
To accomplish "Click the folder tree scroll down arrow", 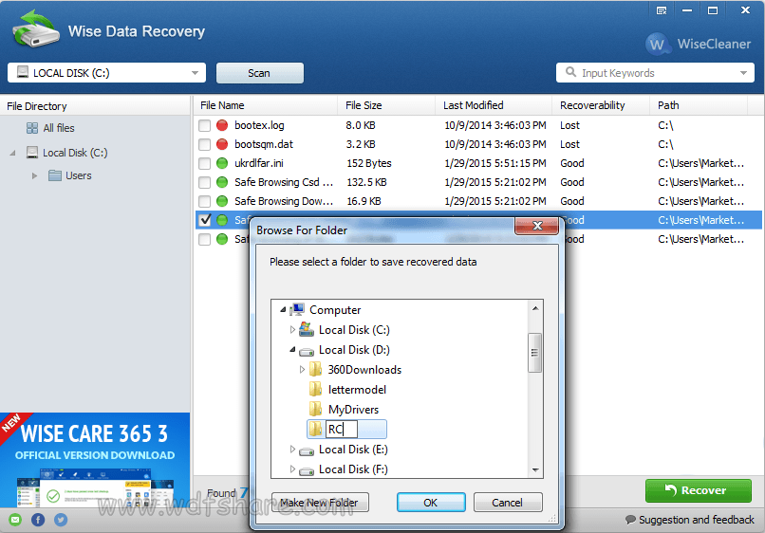I will coord(535,470).
